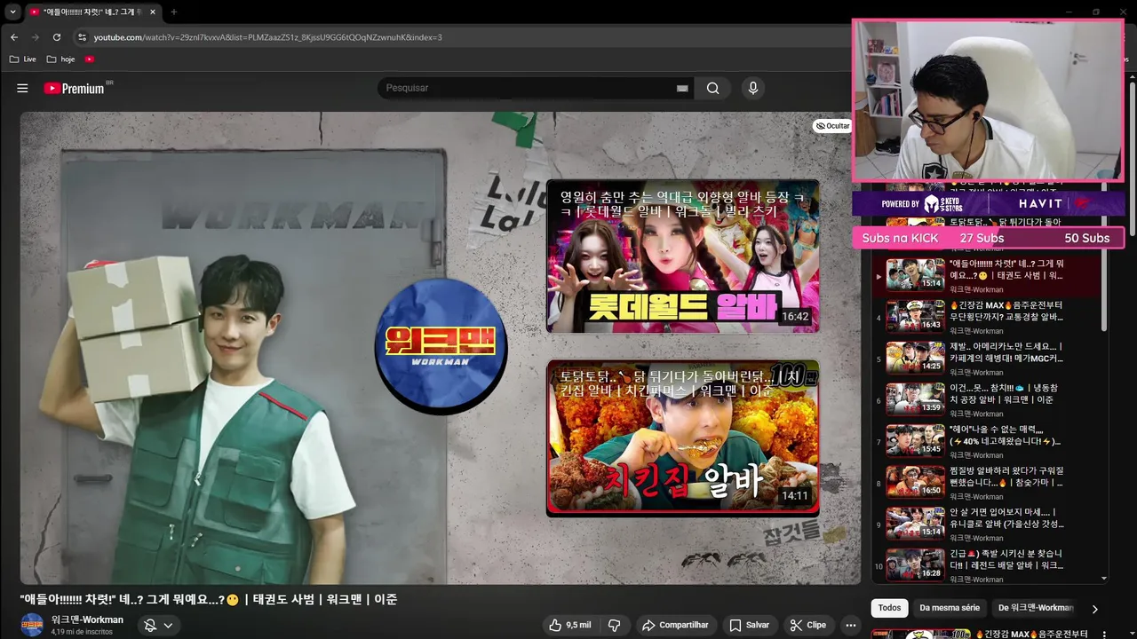Start voice search with microphone icon
Viewport: 1137px width, 639px height.
click(752, 88)
